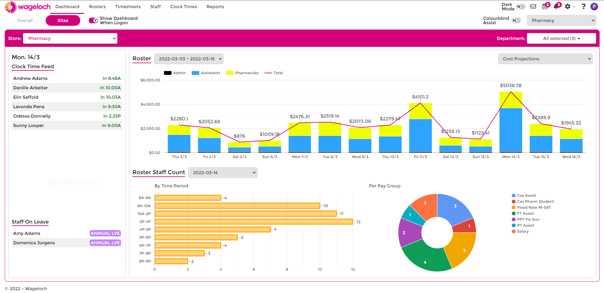The height and width of the screenshot is (293, 604).
Task: Select Odessa Donnelly clock feed row
Action: click(x=67, y=116)
